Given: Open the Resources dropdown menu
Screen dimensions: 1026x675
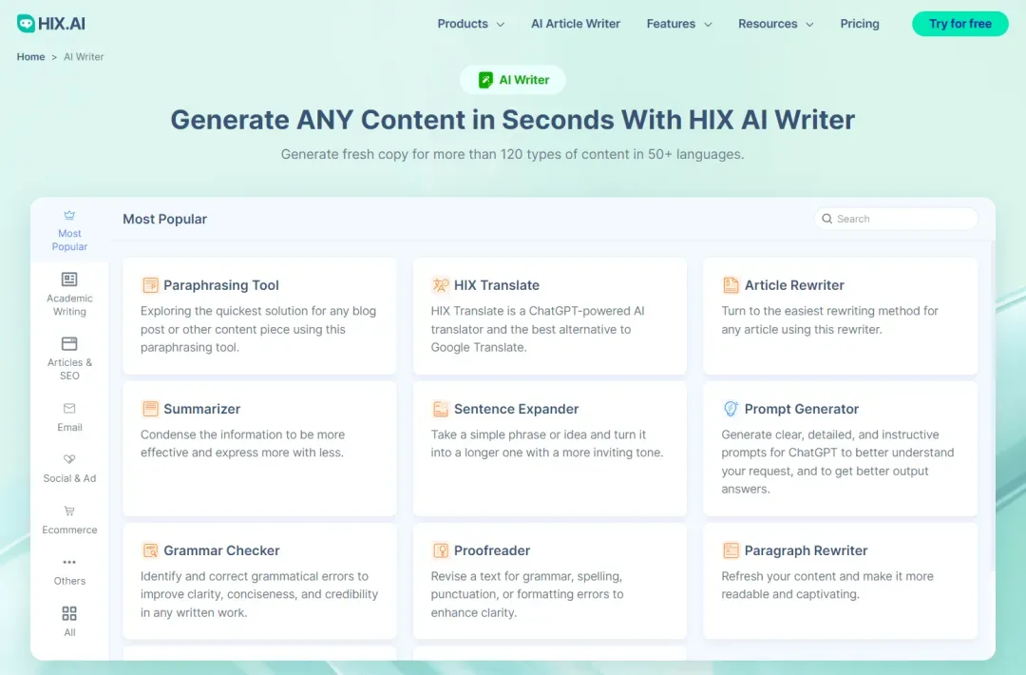Looking at the screenshot, I should (775, 24).
